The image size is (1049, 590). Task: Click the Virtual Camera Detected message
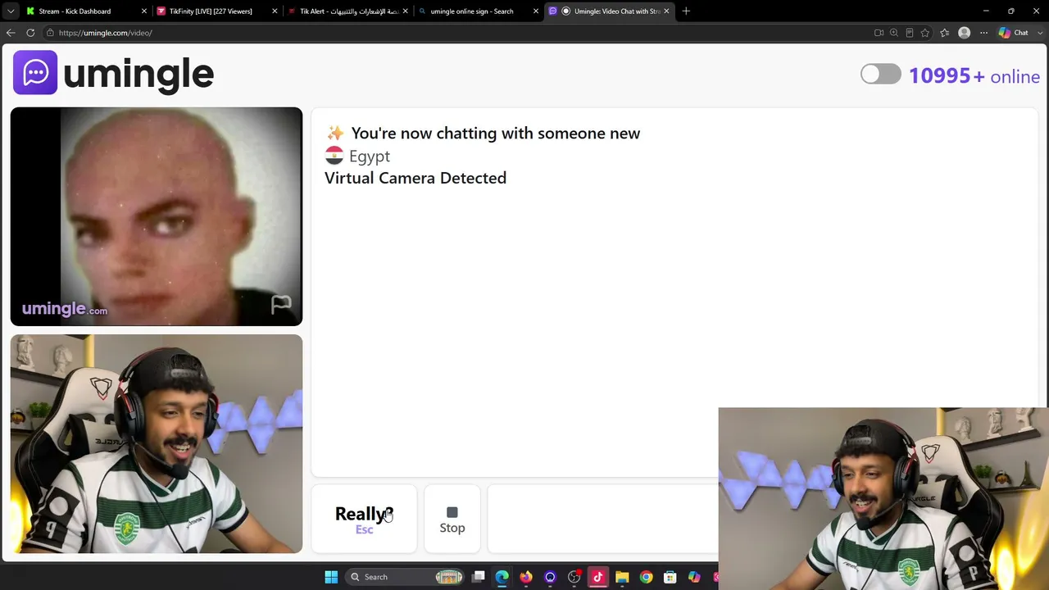[x=416, y=178]
